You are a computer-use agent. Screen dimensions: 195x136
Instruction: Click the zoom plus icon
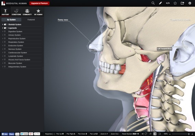click(192, 134)
